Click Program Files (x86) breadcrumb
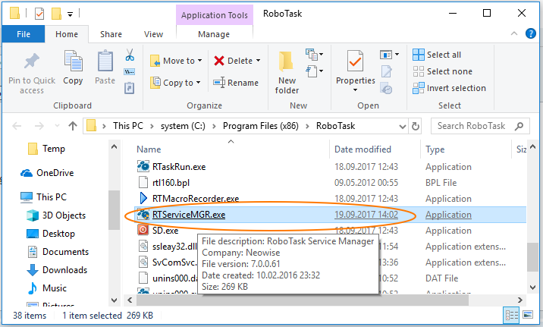The image size is (543, 327). coord(260,126)
